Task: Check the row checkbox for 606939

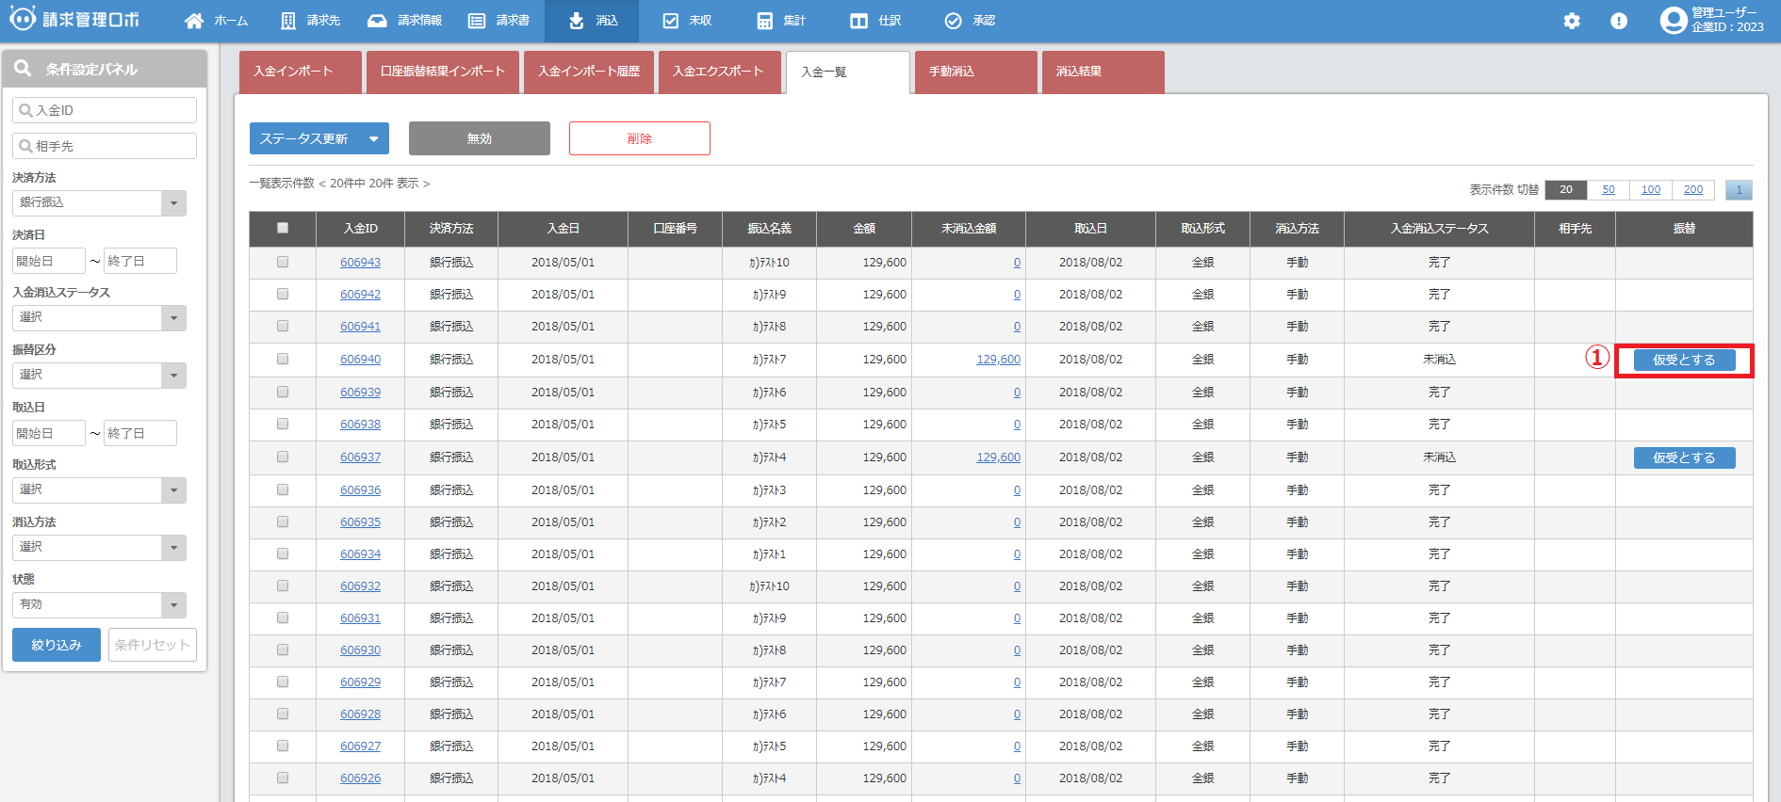Action: click(x=283, y=393)
